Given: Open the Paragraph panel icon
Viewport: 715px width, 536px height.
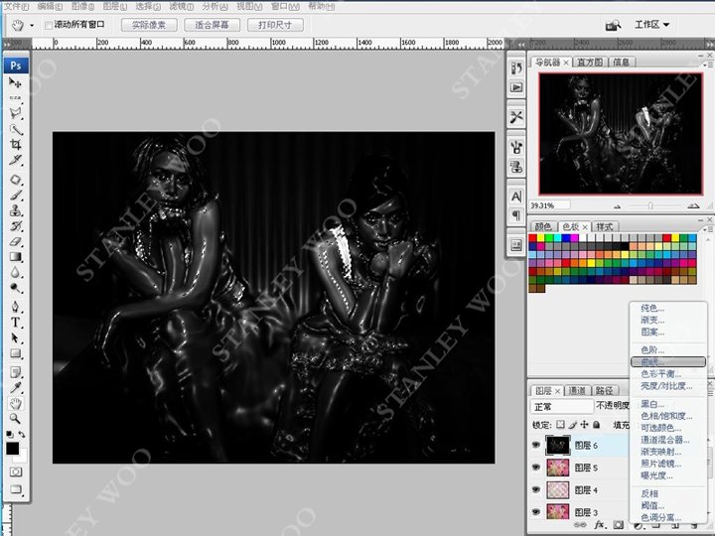Looking at the screenshot, I should (x=516, y=214).
